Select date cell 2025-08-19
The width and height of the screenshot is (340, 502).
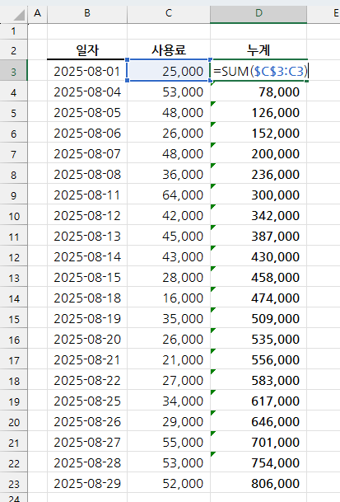tap(87, 318)
